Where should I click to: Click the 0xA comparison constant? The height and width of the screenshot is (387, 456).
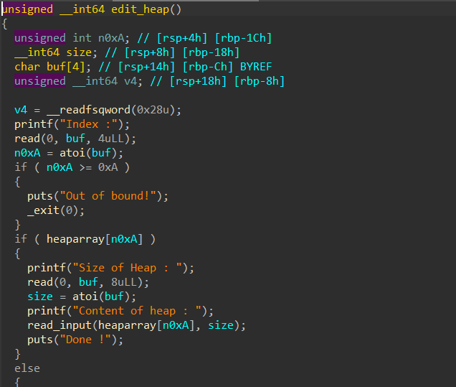[108, 167]
